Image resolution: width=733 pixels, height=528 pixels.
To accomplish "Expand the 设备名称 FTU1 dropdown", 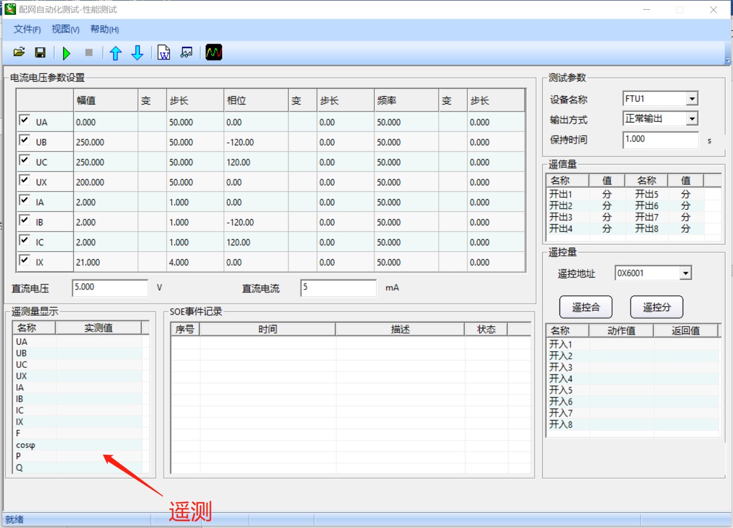I will tap(692, 99).
